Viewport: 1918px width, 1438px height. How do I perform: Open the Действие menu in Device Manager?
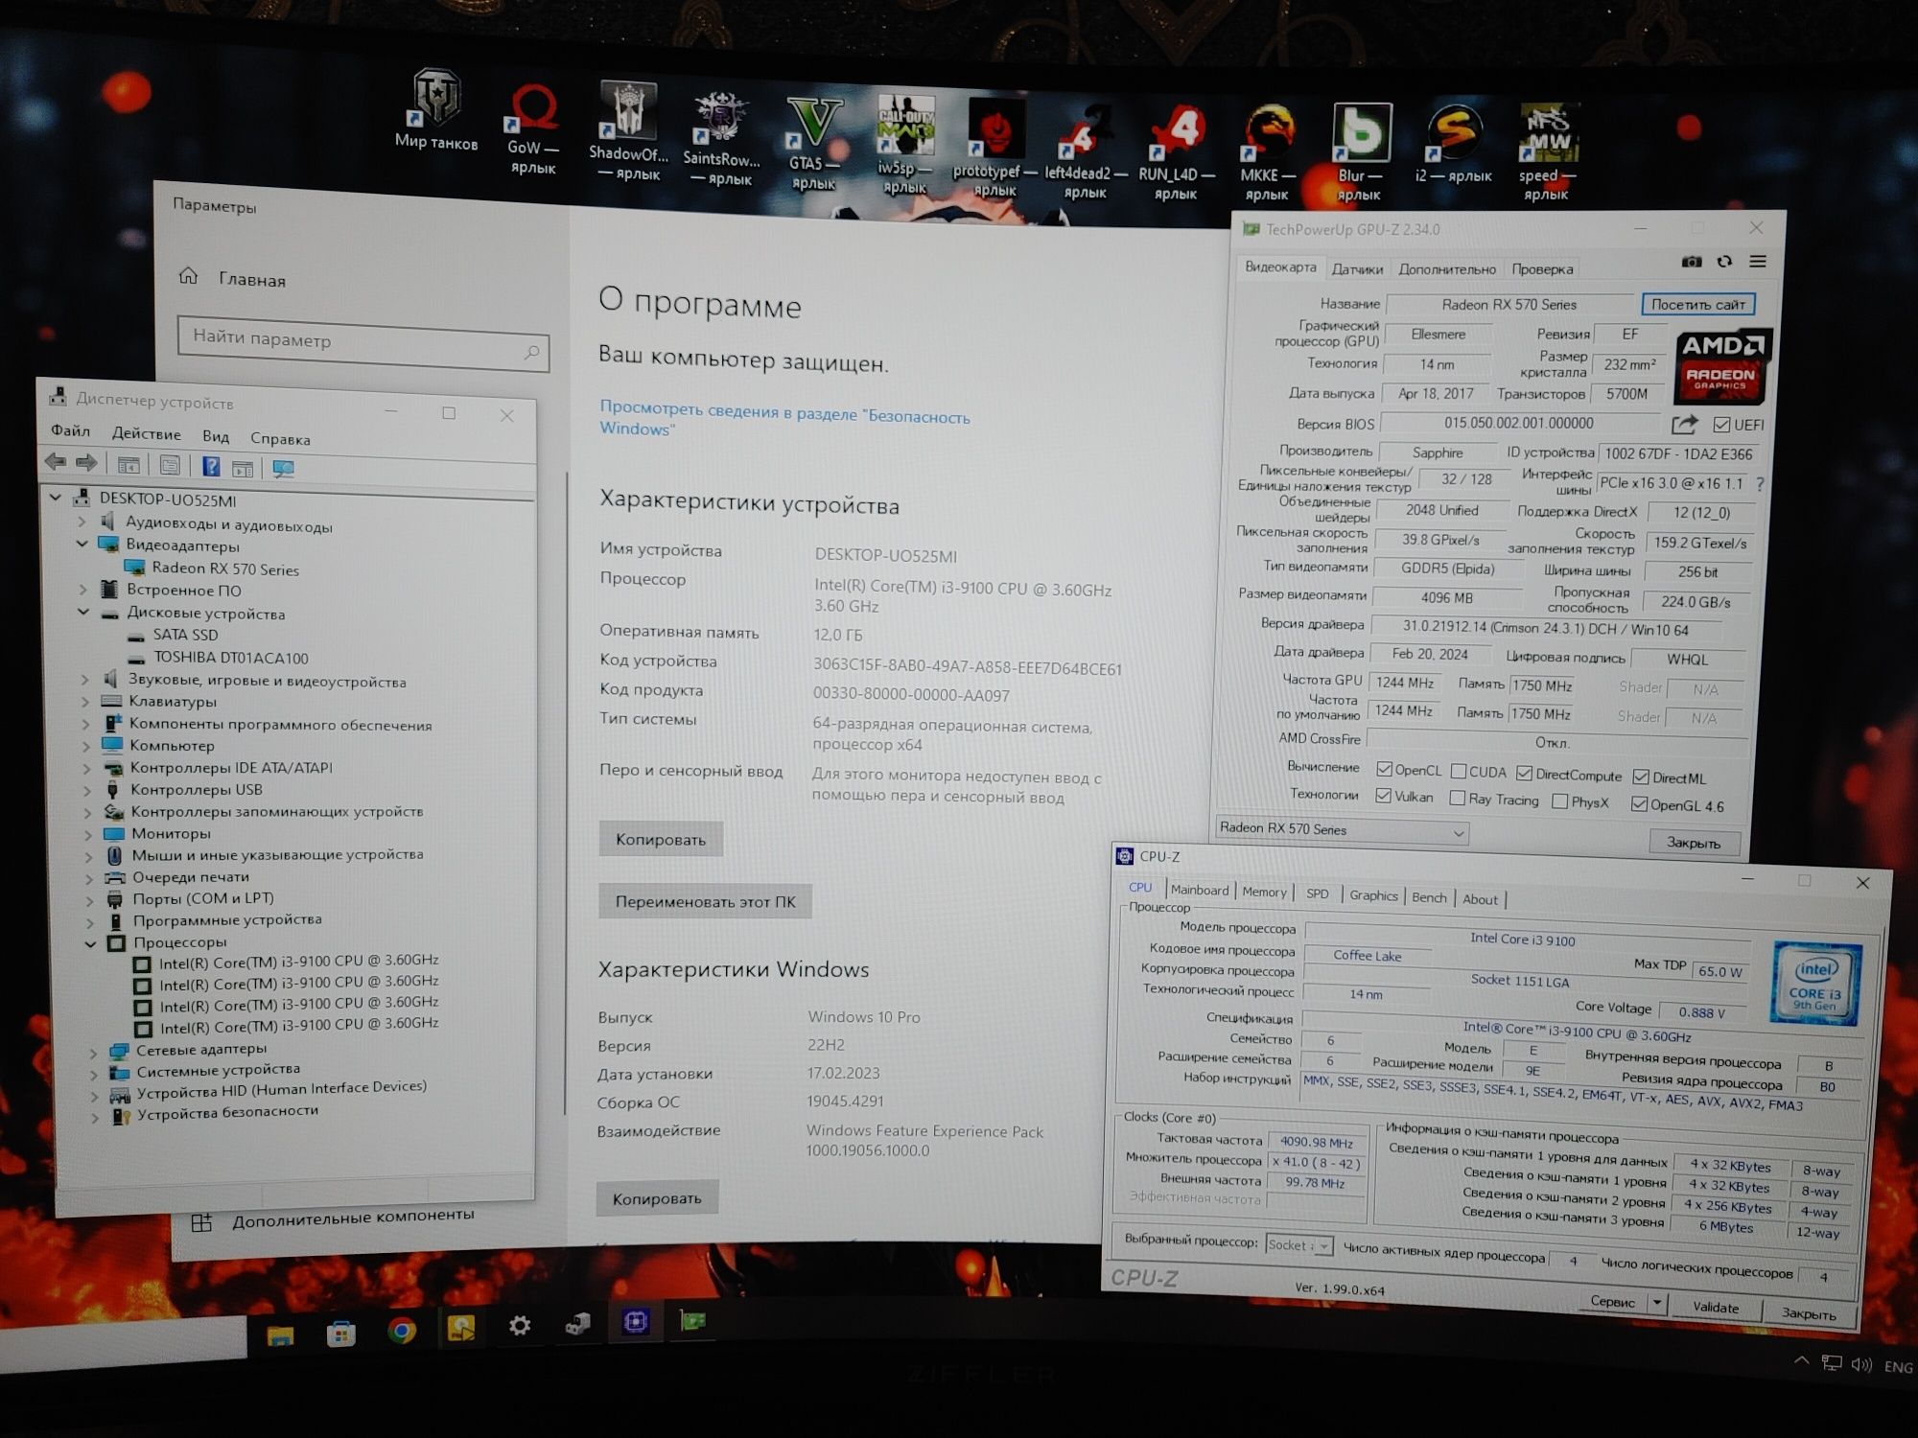coord(146,434)
